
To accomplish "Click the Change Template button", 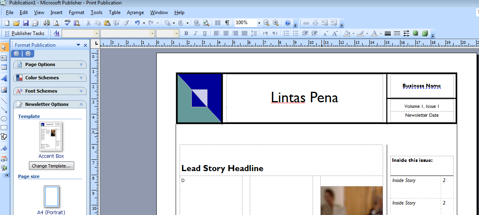I will [x=51, y=166].
